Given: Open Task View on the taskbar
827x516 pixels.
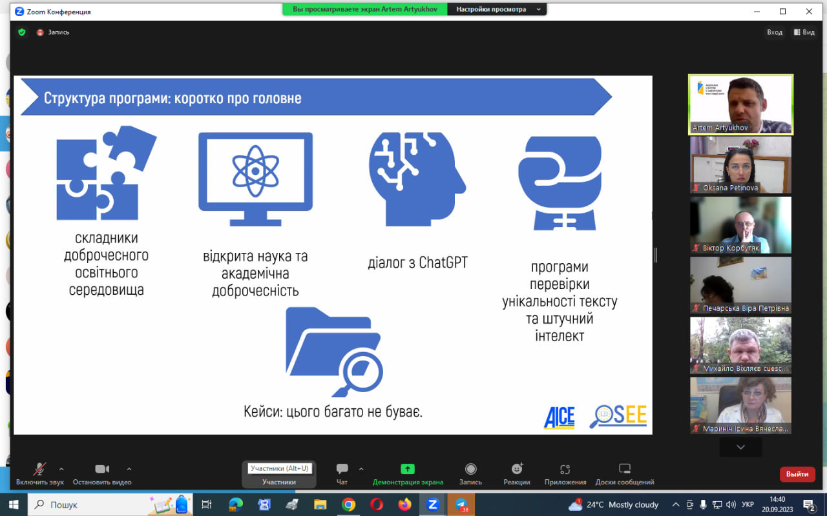Looking at the screenshot, I should 207,504.
